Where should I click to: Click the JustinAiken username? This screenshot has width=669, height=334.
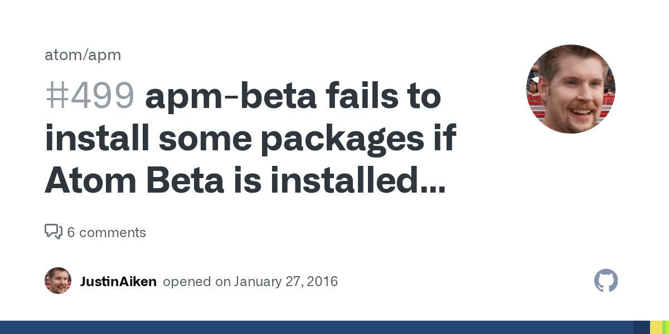coord(118,281)
